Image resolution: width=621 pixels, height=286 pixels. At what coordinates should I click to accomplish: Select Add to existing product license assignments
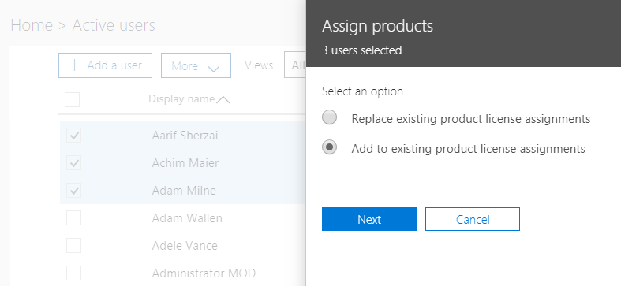pos(330,147)
